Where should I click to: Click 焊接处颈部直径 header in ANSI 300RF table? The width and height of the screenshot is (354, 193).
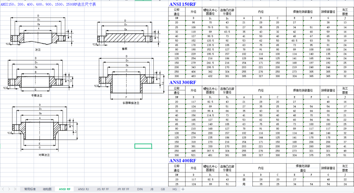[x=303, y=90]
